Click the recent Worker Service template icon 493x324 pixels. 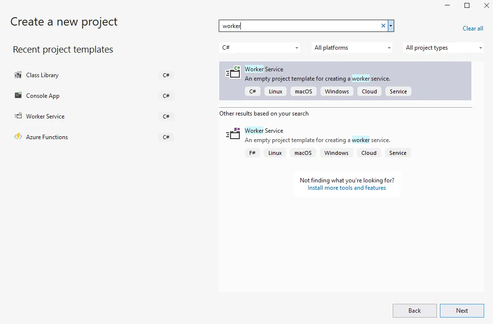tap(18, 117)
